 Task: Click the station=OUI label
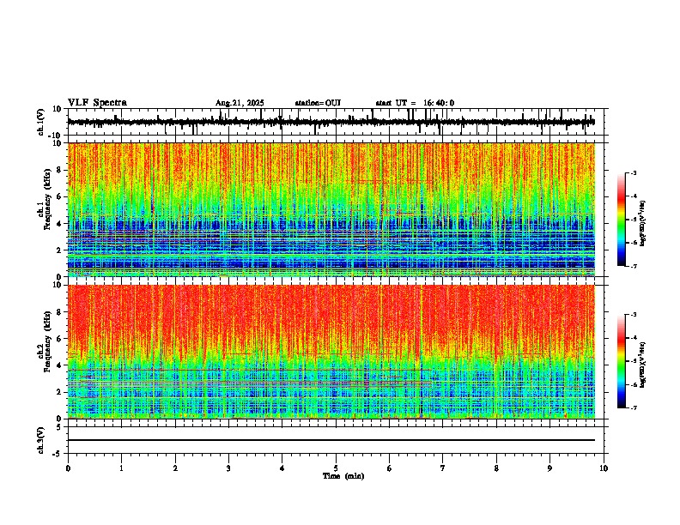pyautogui.click(x=318, y=103)
